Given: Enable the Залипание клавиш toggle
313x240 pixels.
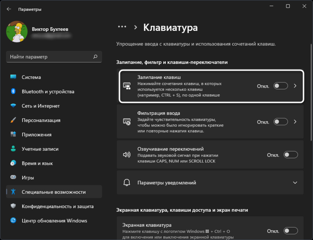Looking at the screenshot, I should pyautogui.click(x=281, y=86).
